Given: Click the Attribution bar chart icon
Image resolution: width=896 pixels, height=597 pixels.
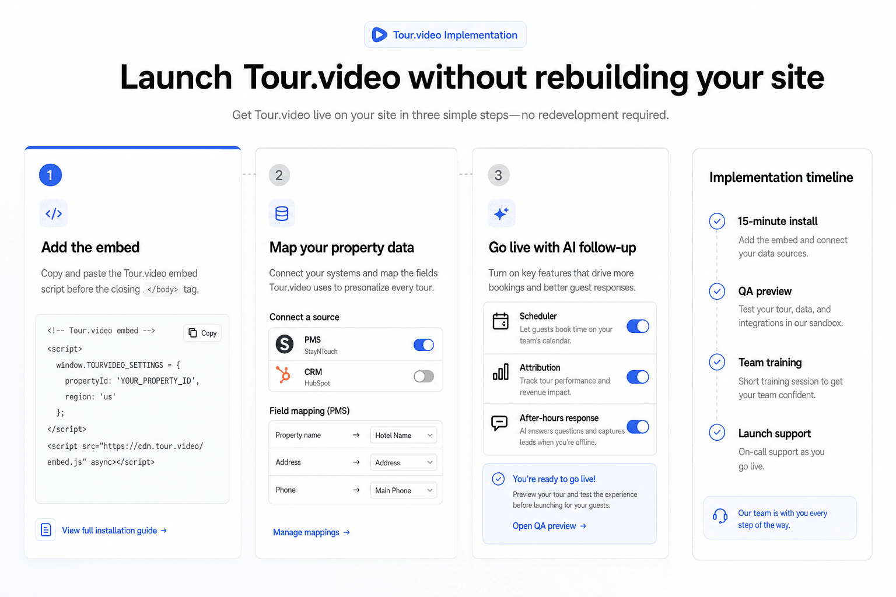Looking at the screenshot, I should (x=501, y=372).
